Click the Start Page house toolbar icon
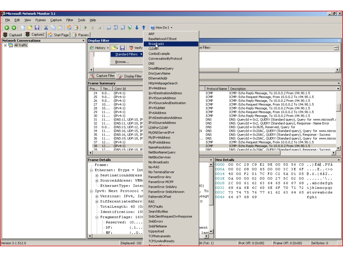Image resolution: width=343 pixels, height=257 pixels. point(69,27)
